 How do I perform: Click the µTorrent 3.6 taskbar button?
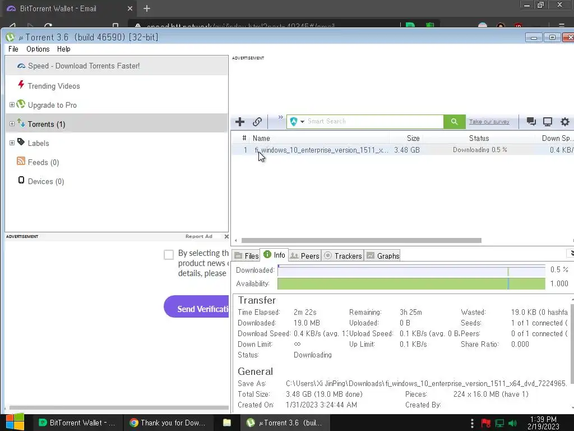284,423
